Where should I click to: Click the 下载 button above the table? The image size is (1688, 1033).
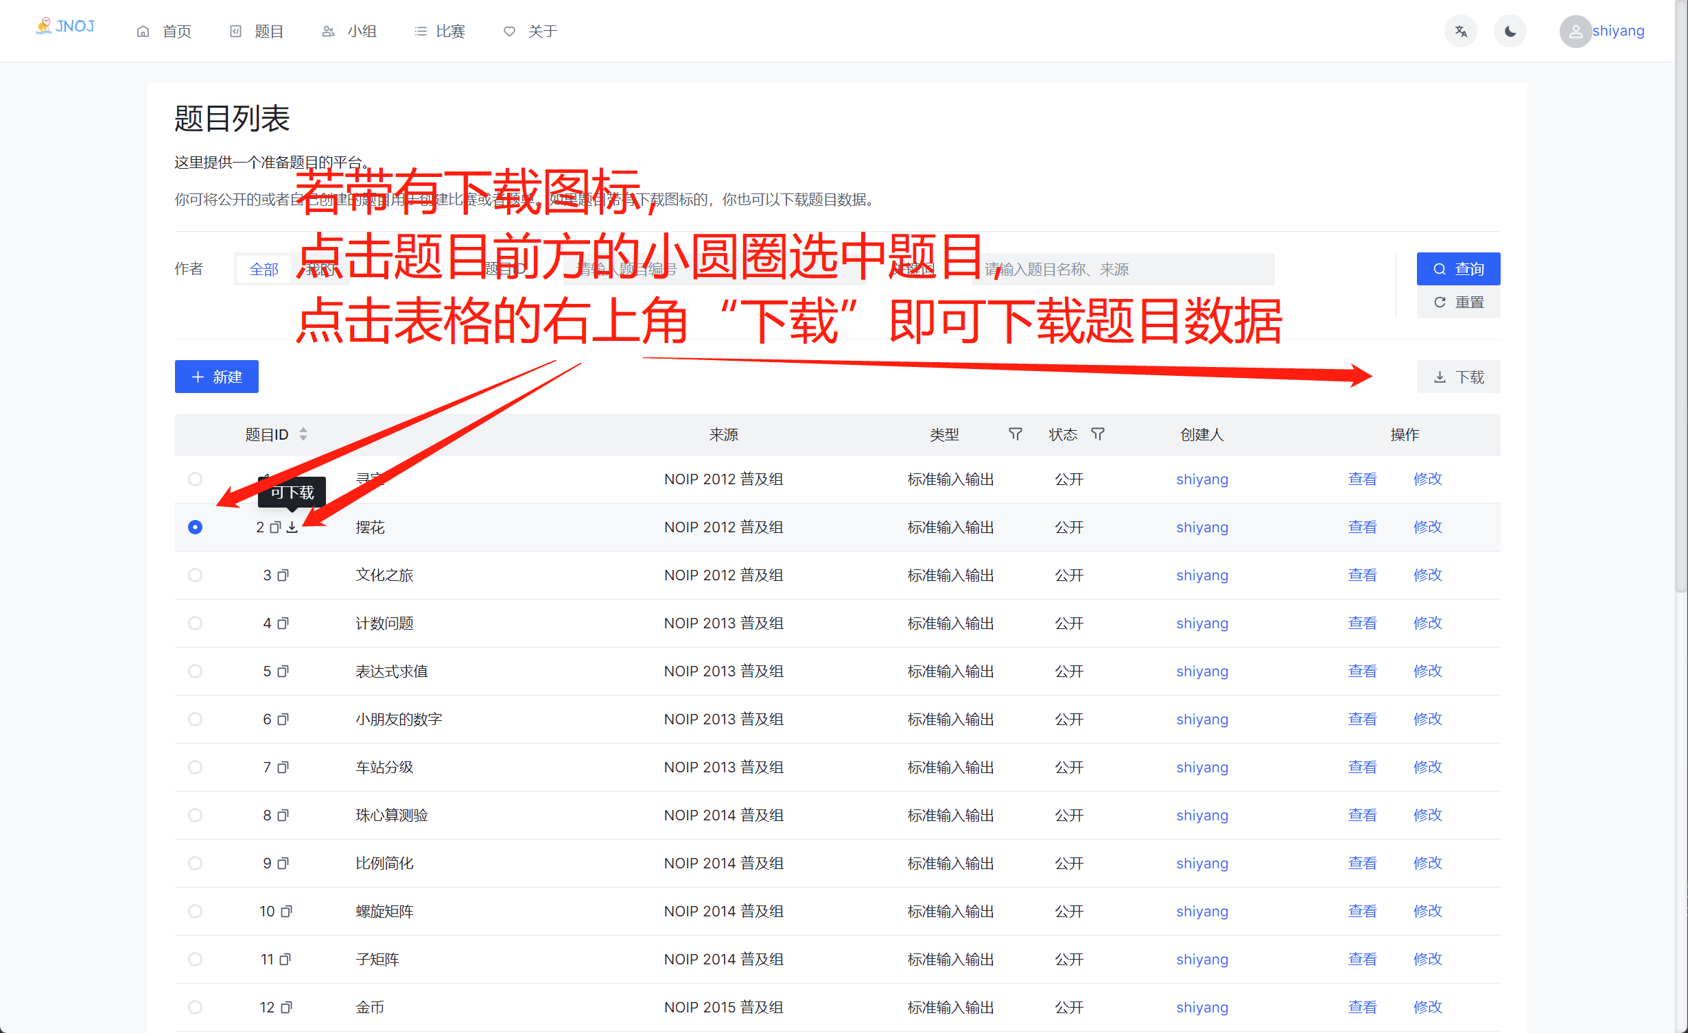tap(1458, 377)
